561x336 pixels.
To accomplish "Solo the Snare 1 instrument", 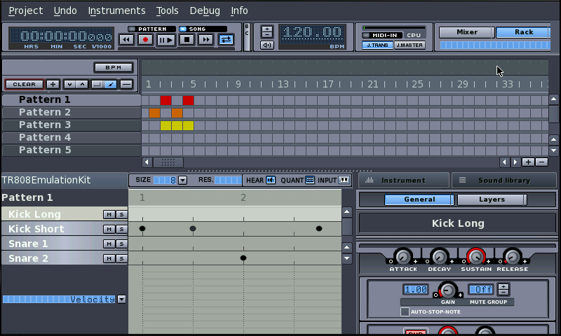I will [121, 244].
